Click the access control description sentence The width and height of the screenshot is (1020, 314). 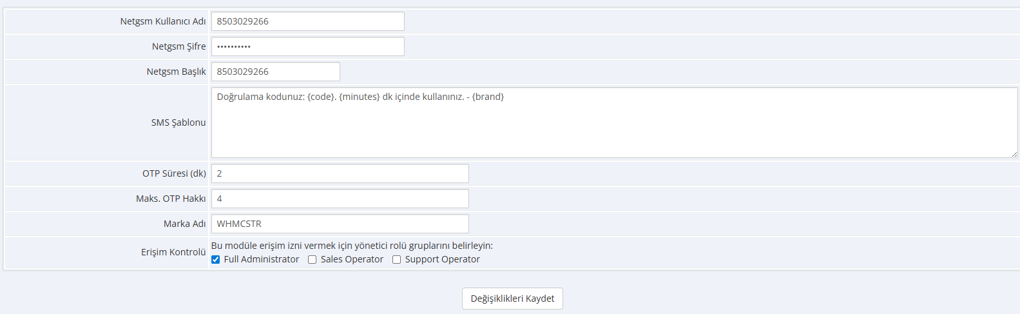pyautogui.click(x=352, y=246)
